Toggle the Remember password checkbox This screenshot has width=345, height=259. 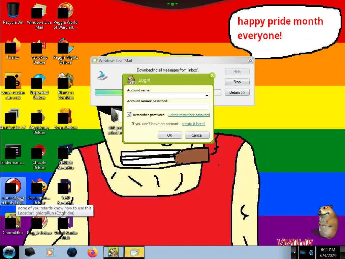pyautogui.click(x=129, y=115)
